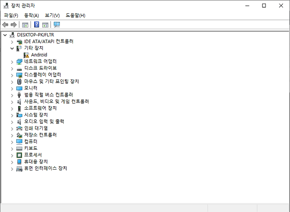Maximize the 장치 관리자 window
This screenshot has height=212, width=290.
click(x=264, y=6)
